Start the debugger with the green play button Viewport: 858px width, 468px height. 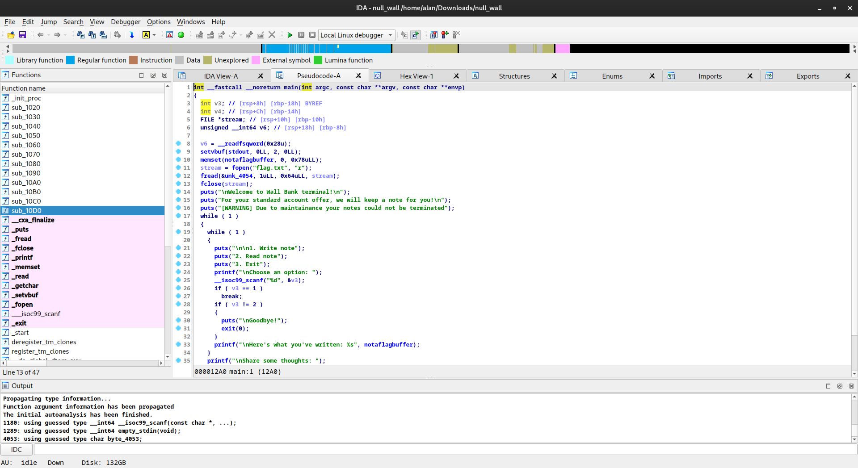[x=290, y=35]
